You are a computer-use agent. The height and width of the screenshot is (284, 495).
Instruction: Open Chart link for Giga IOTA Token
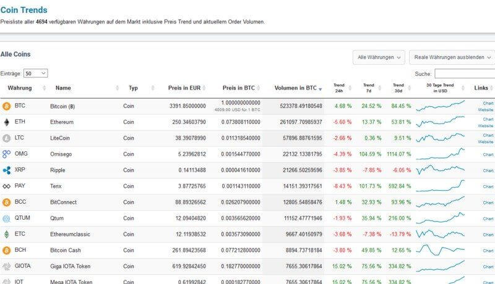488,267
